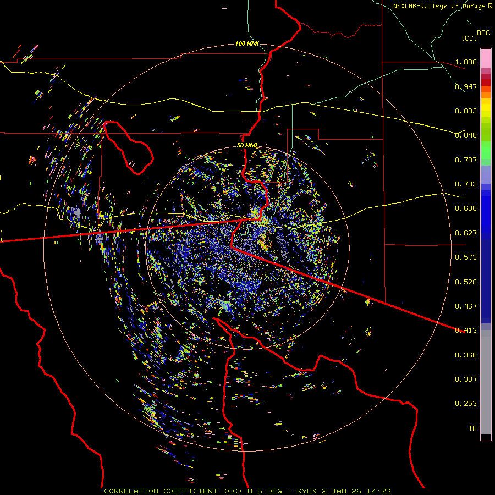Click the TH threshold label
Viewport: 495px width, 495px height.
click(472, 428)
